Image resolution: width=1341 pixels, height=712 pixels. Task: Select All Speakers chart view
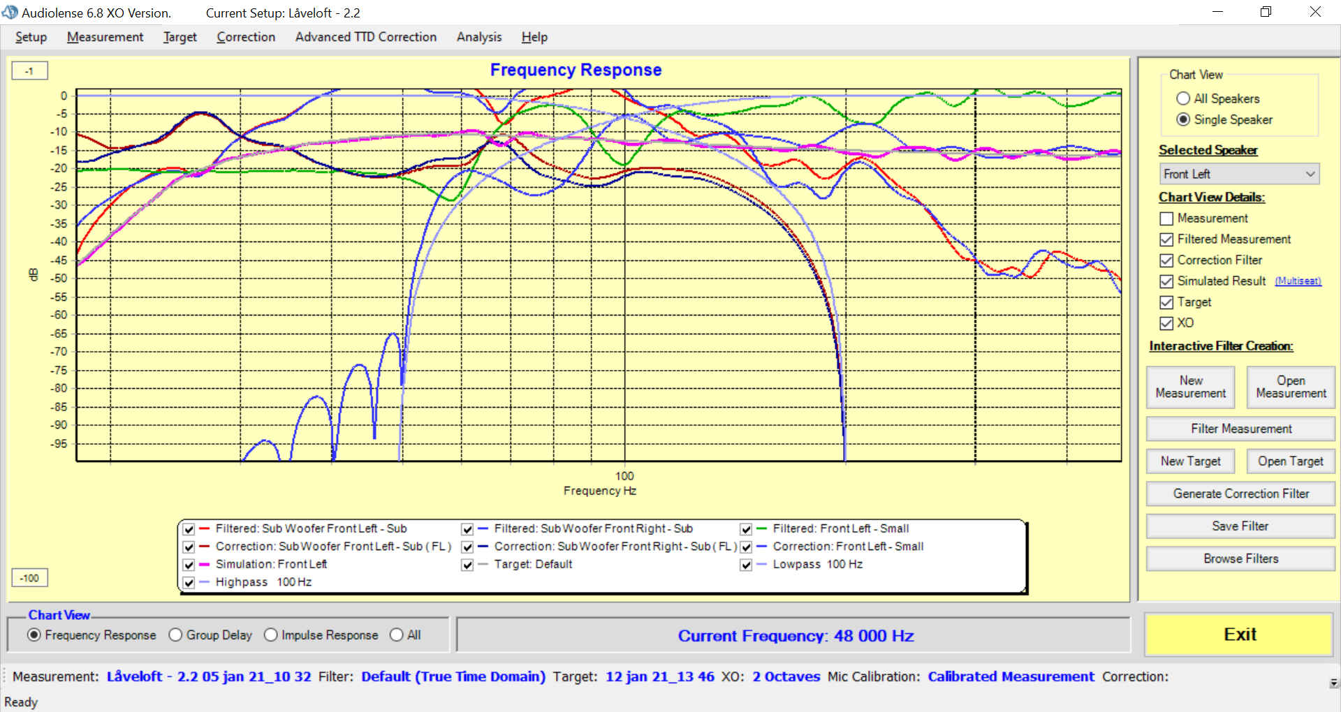(1183, 98)
